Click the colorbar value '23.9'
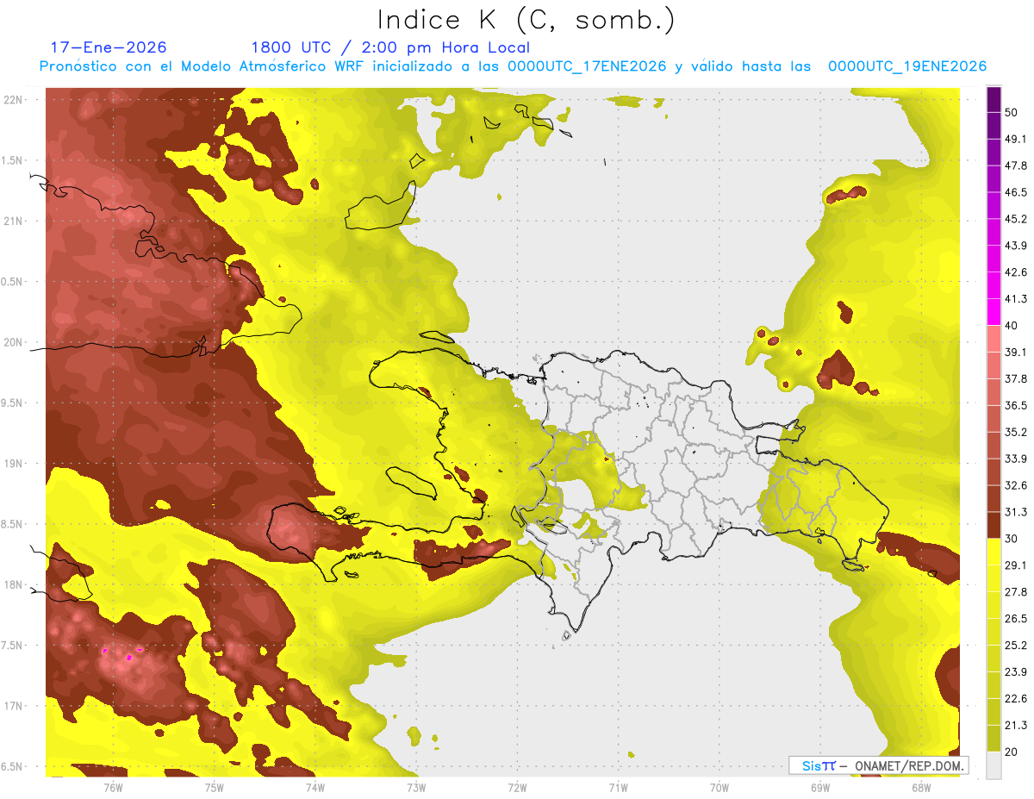Viewport: 1034px width, 799px height. click(1016, 672)
